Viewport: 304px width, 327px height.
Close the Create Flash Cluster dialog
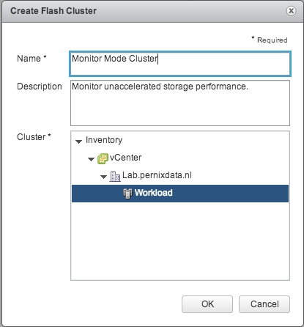[x=291, y=11]
